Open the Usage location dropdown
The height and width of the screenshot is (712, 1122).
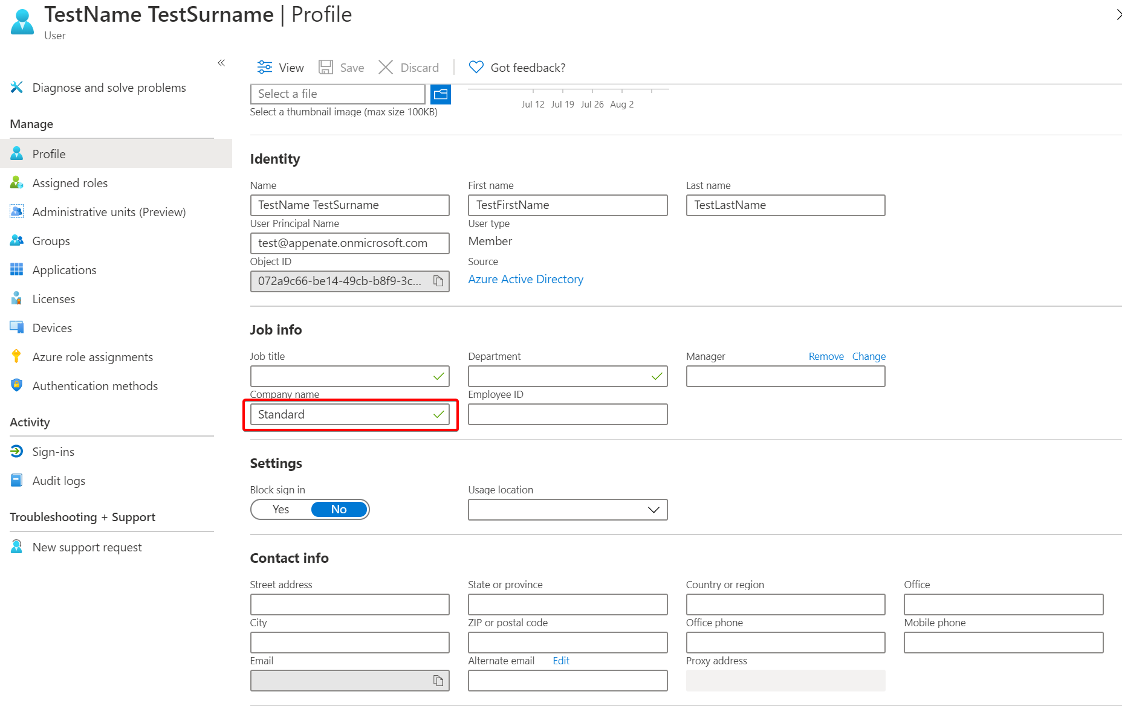point(567,509)
